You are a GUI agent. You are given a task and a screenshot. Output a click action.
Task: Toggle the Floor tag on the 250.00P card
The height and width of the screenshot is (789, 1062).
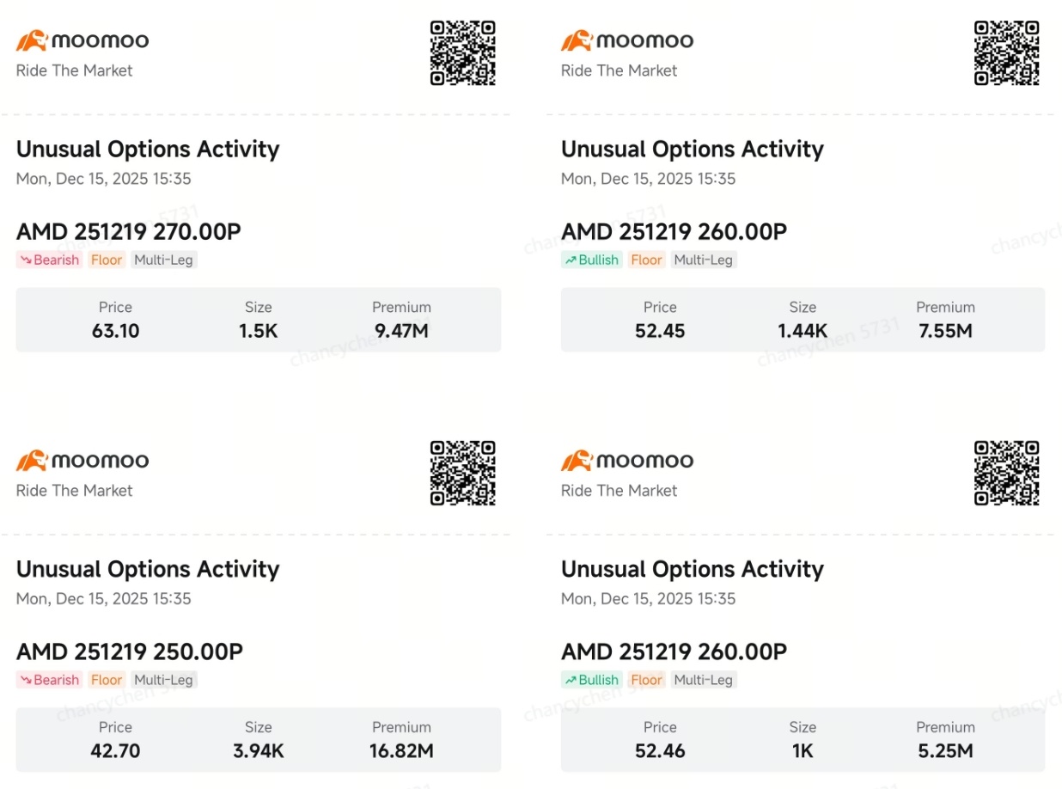[107, 679]
